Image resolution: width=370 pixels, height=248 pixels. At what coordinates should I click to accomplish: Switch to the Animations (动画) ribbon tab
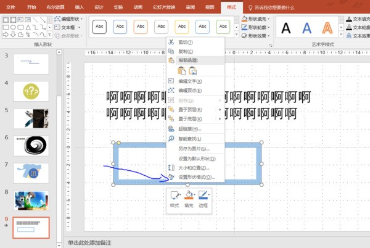138,7
